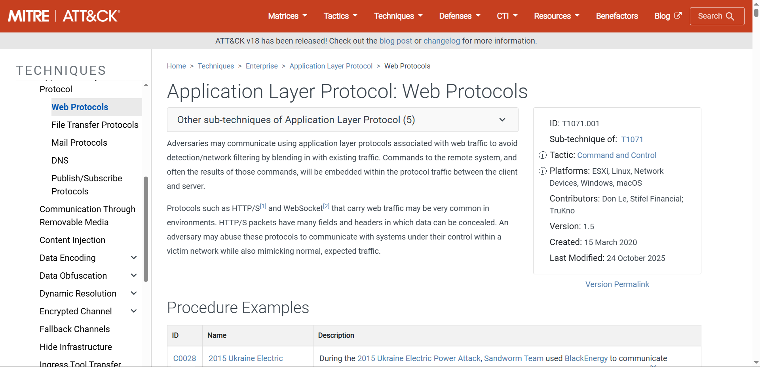The height and width of the screenshot is (367, 760).
Task: Open search using the magnifier icon
Action: tap(730, 16)
